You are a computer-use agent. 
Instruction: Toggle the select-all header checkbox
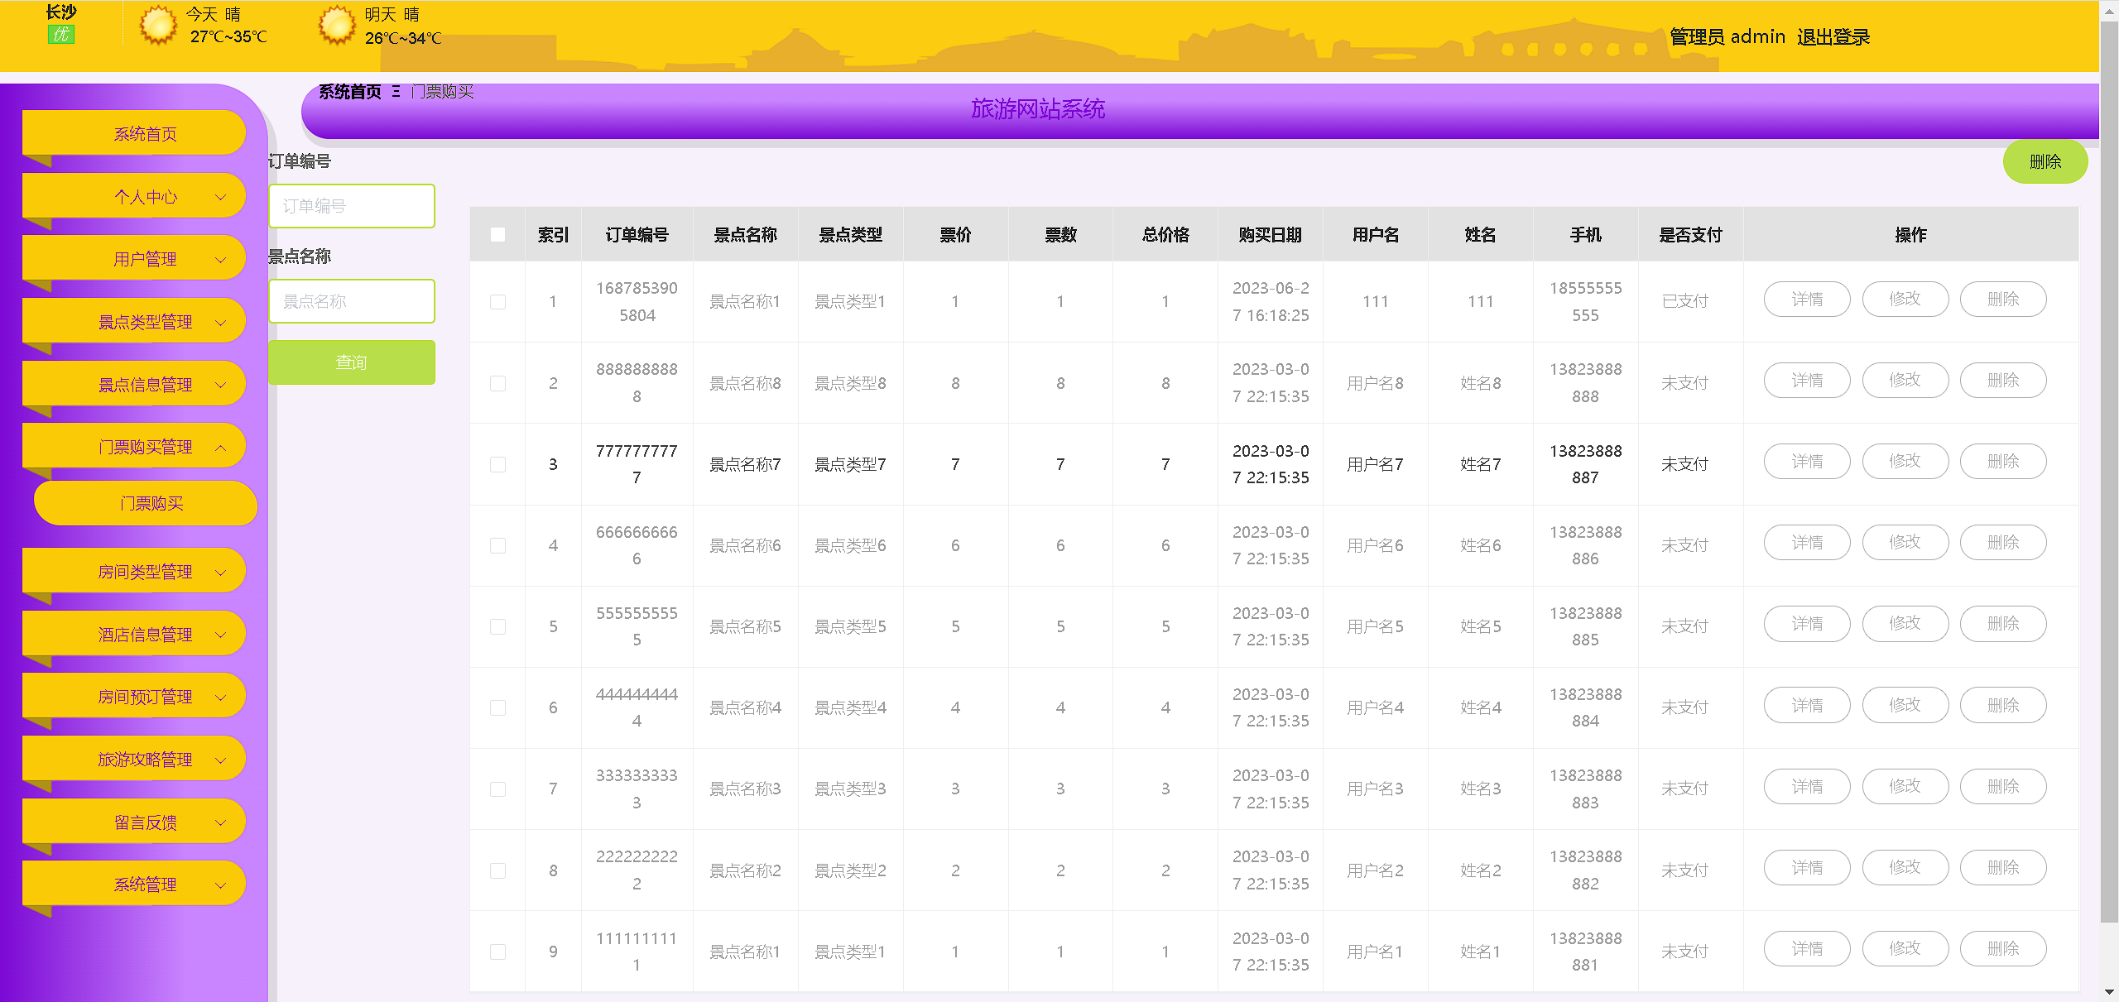497,235
